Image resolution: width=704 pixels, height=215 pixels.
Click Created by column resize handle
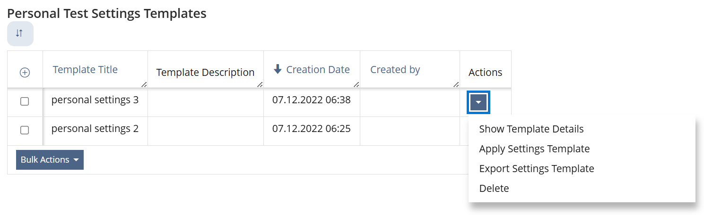[456, 85]
